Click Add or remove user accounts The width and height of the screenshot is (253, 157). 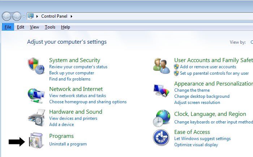[x=208, y=67]
